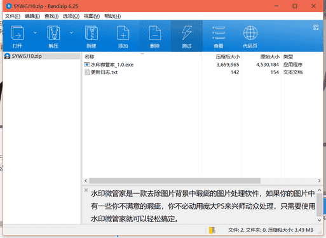Click the up arrow of the comment panel scrollbar
This screenshot has height=238, width=326.
click(x=319, y=190)
